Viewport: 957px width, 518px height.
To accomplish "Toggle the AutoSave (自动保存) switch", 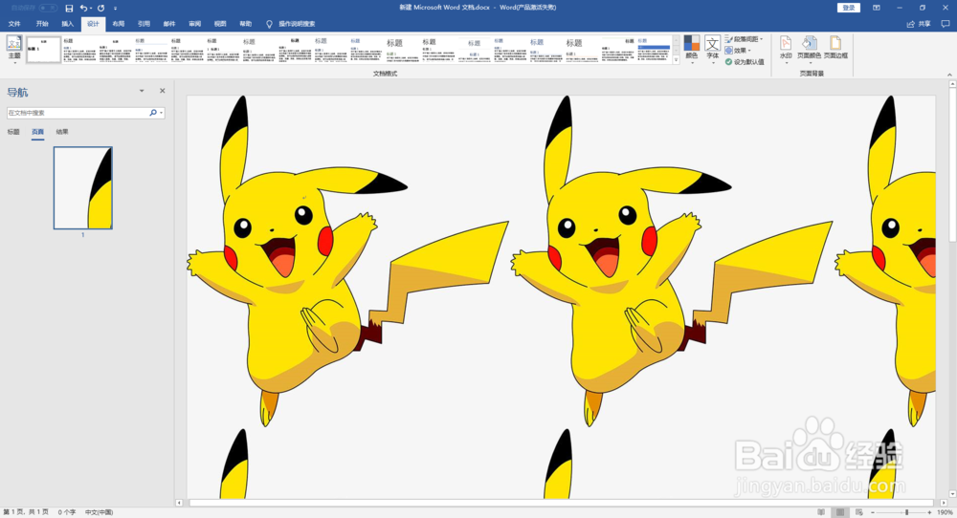I will pos(48,8).
